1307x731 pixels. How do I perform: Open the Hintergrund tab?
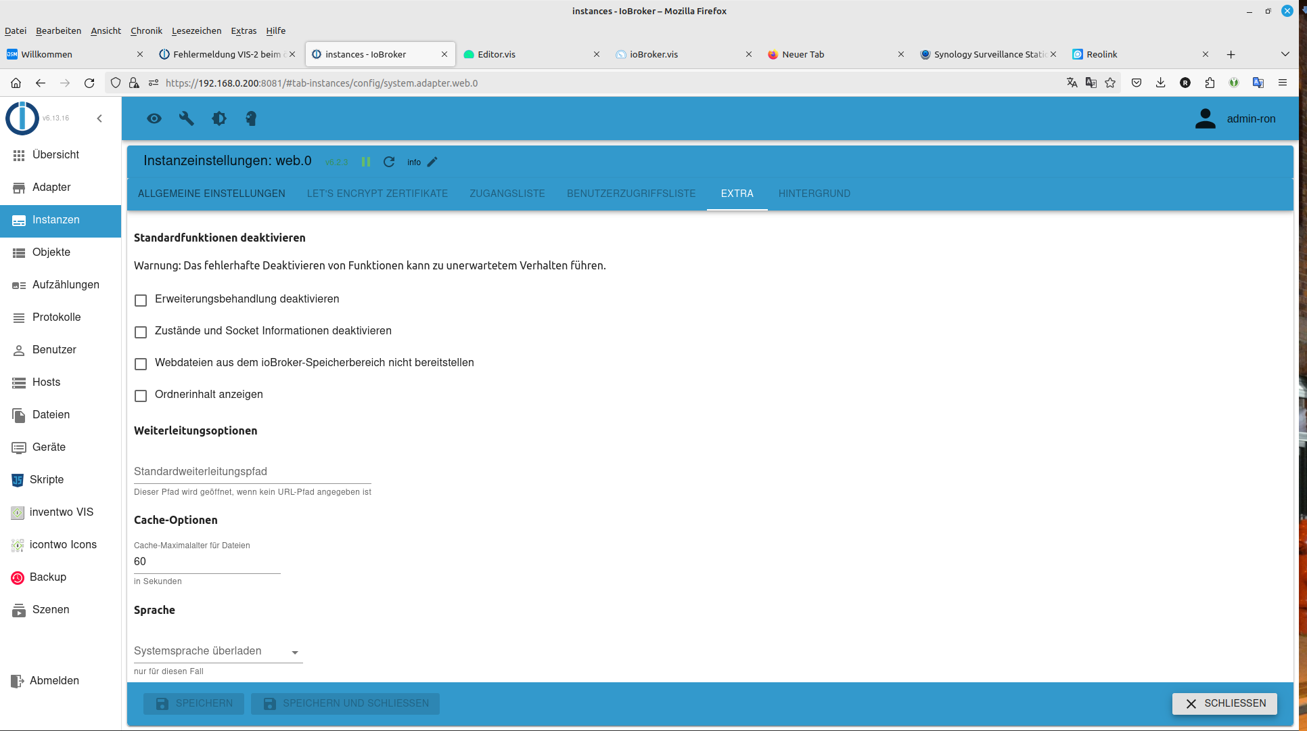click(814, 194)
